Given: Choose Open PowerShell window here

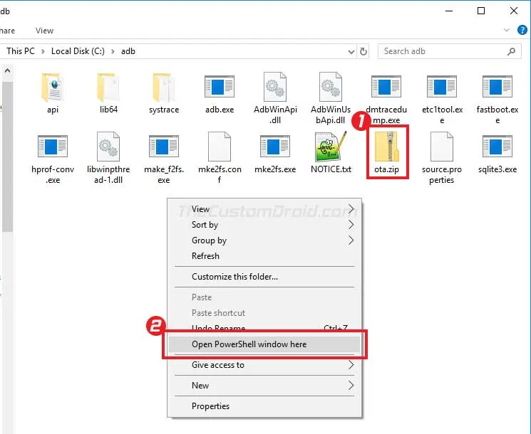Looking at the screenshot, I should (x=264, y=344).
